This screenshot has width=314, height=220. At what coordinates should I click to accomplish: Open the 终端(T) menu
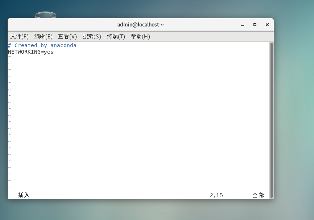[116, 36]
